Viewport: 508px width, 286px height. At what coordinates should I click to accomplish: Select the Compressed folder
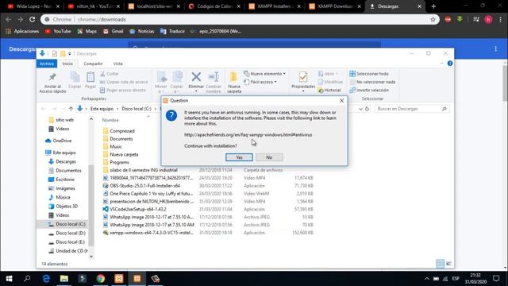[x=118, y=131]
